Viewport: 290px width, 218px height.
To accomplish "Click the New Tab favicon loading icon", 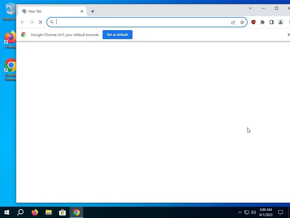I will 24,11.
